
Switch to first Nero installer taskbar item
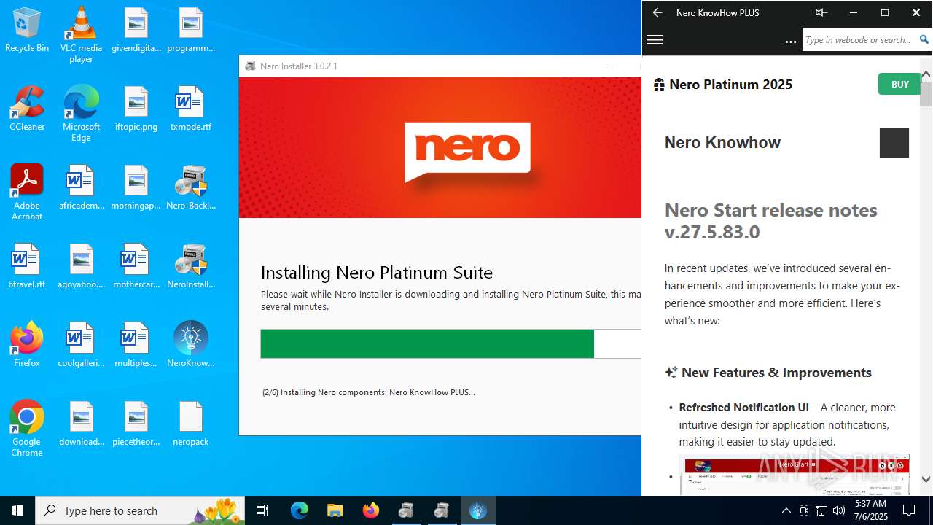coord(406,510)
